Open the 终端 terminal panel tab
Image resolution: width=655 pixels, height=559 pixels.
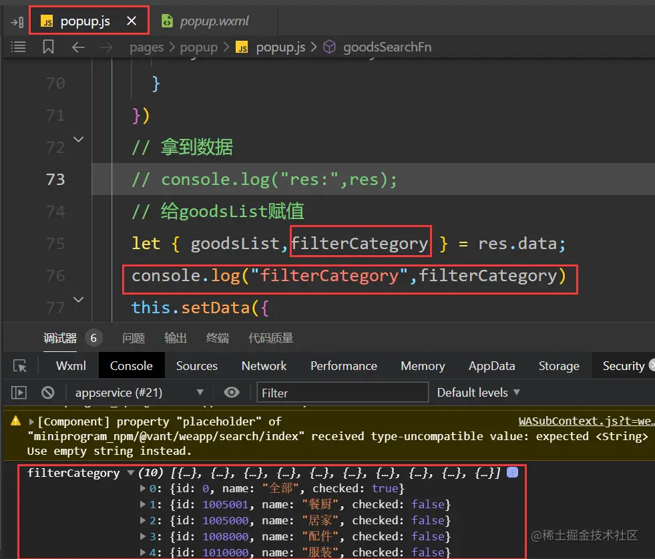218,338
